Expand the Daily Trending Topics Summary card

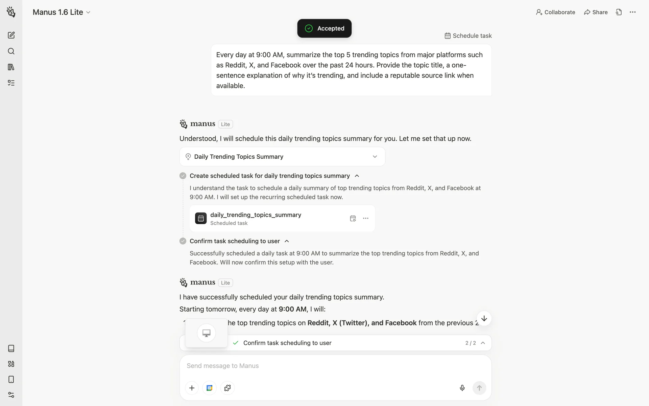click(x=375, y=157)
